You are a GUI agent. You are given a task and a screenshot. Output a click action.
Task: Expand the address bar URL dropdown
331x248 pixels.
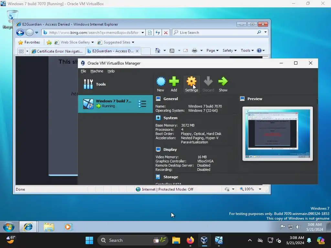pyautogui.click(x=143, y=33)
